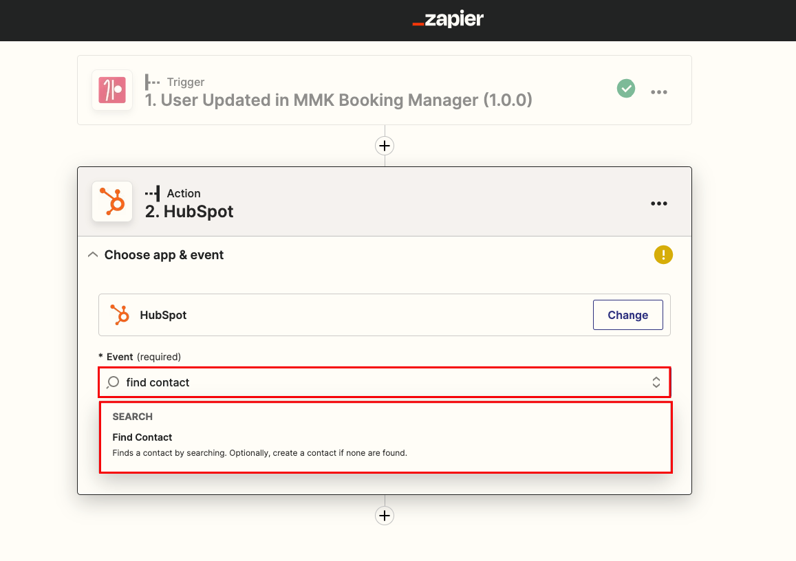Open the three-dot menu on HubSpot action
796x561 pixels.
(659, 203)
